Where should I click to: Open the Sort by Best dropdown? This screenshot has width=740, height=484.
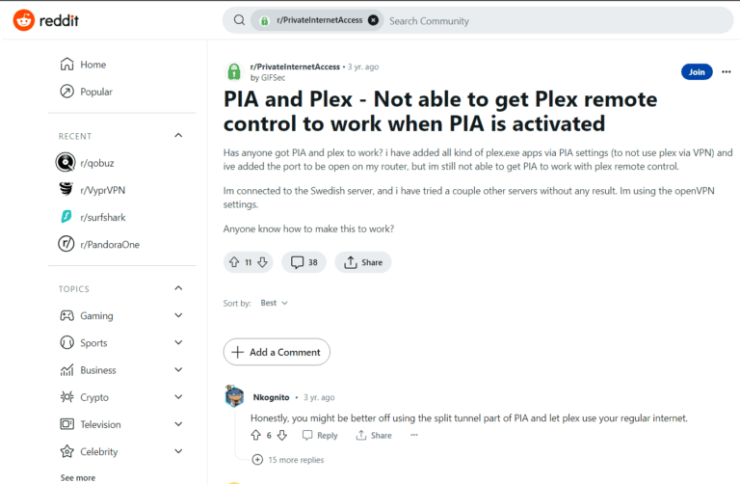point(275,303)
